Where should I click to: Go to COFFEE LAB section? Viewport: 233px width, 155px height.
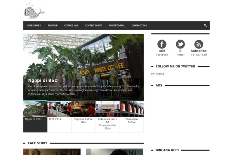pyautogui.click(x=71, y=26)
